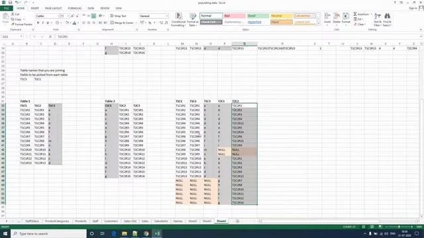The height and width of the screenshot is (238, 424).
Task: Activate the Format Painter
Action: (22, 24)
